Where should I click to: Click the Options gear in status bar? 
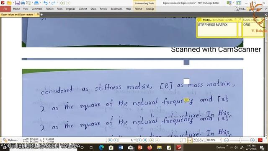[5, 140]
